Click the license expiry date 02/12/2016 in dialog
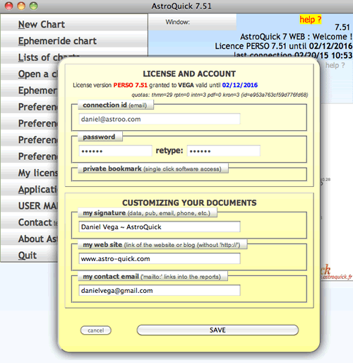353x363 pixels. coord(240,85)
